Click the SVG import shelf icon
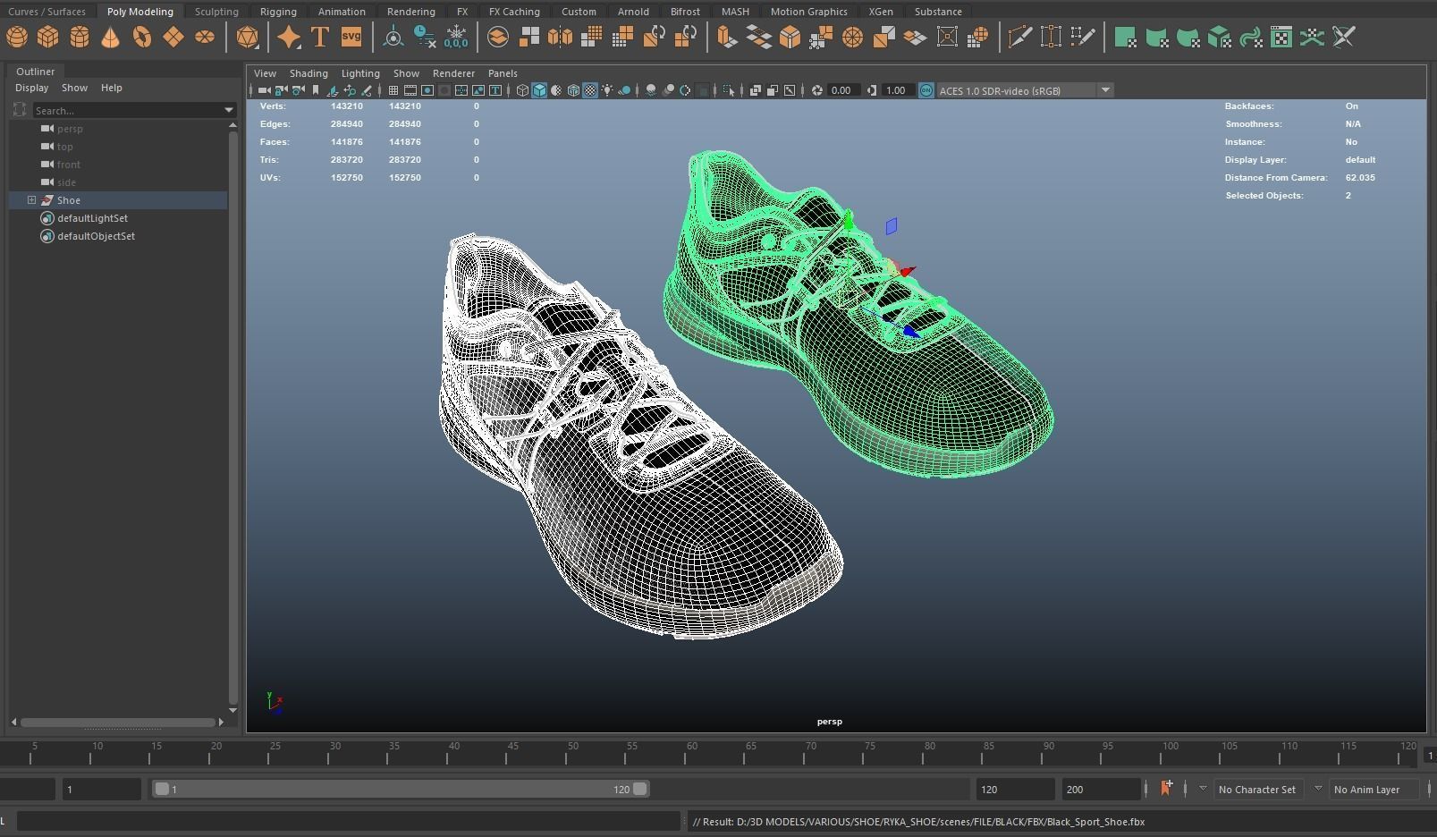Image resolution: width=1437 pixels, height=837 pixels. click(x=351, y=37)
